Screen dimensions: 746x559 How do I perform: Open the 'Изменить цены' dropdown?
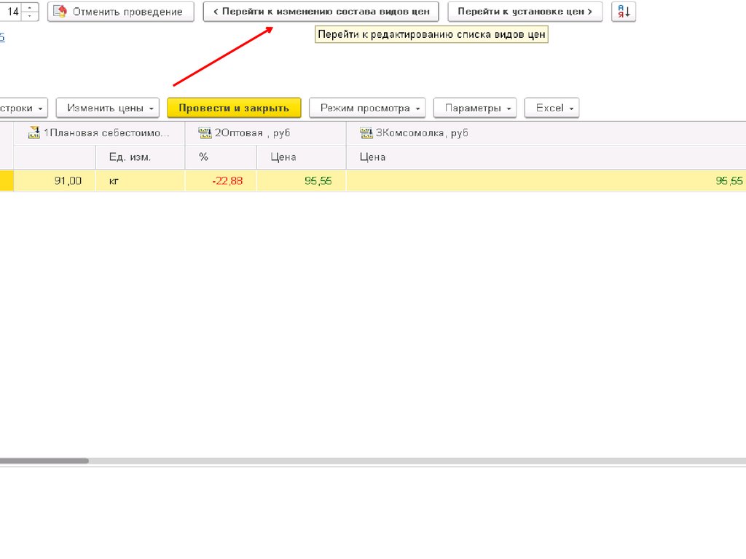(108, 108)
